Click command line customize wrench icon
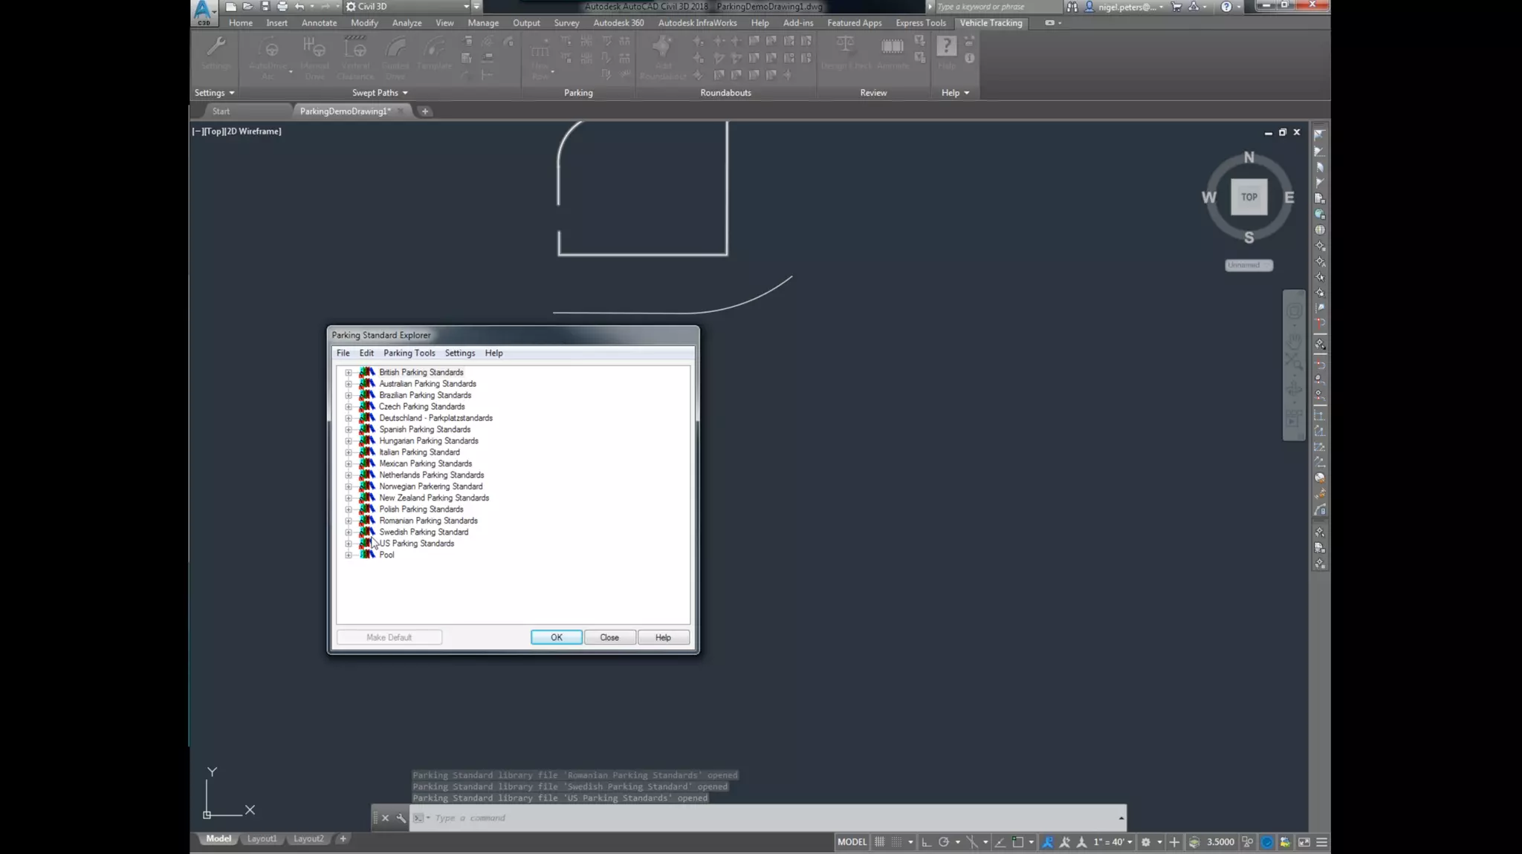 [401, 818]
